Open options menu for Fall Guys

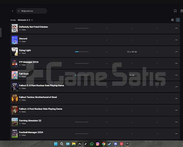[176, 75]
